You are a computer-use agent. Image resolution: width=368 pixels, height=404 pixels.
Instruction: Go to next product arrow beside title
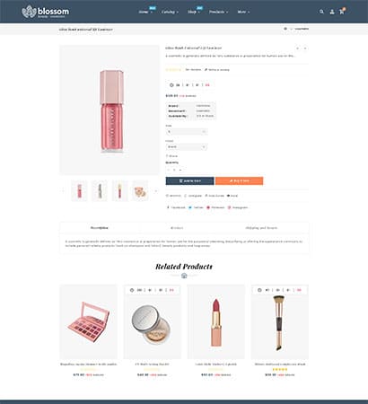[305, 48]
